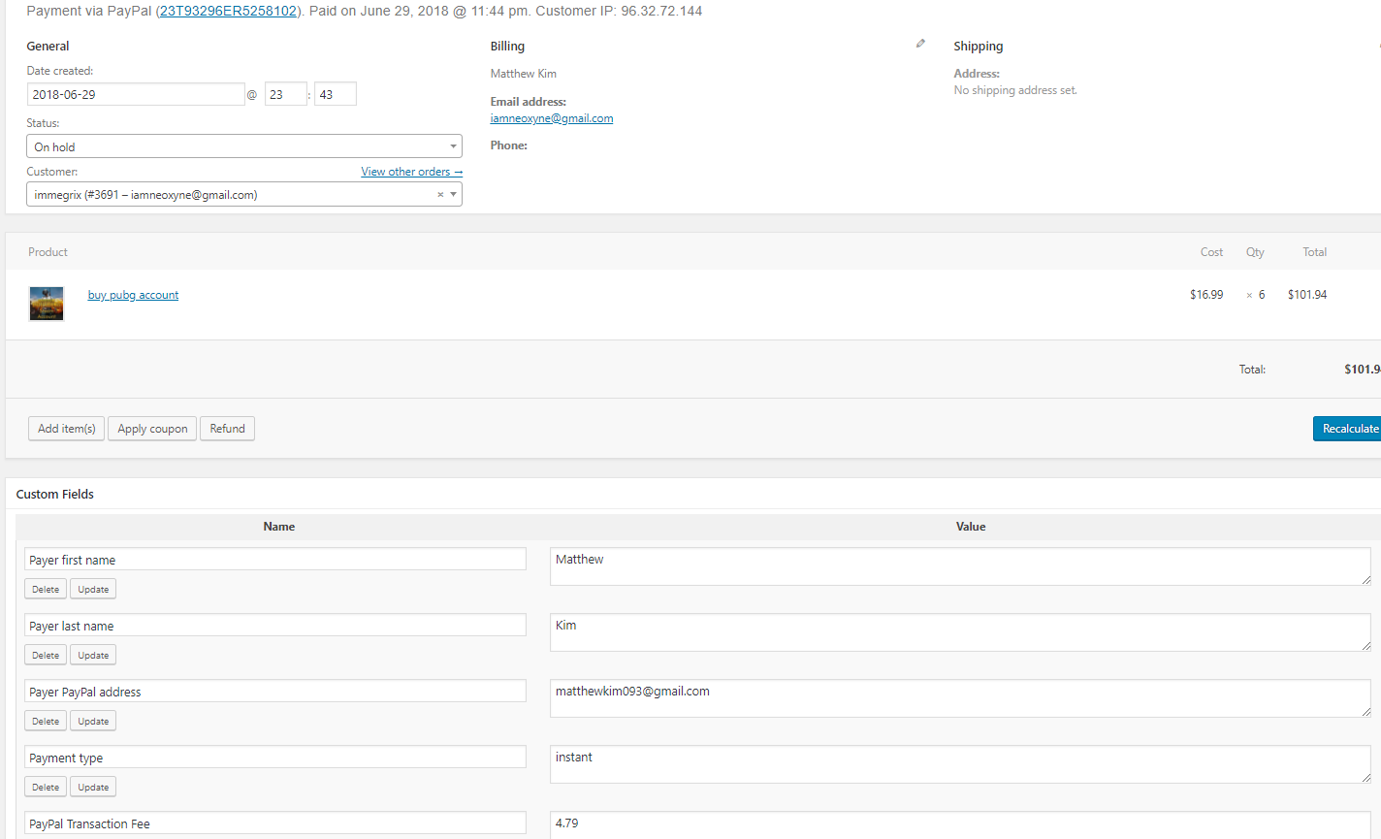Screen dimensions: 1381x839
Task: Click the item cost $16.99
Action: [x=1206, y=295]
